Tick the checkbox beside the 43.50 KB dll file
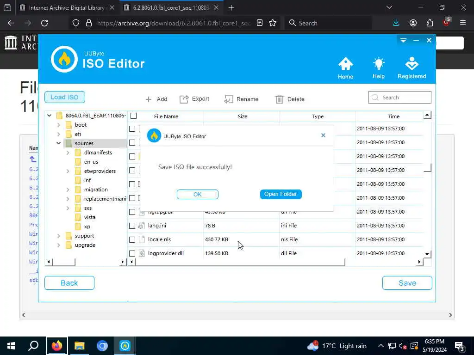This screenshot has width=474, height=355. (132, 212)
